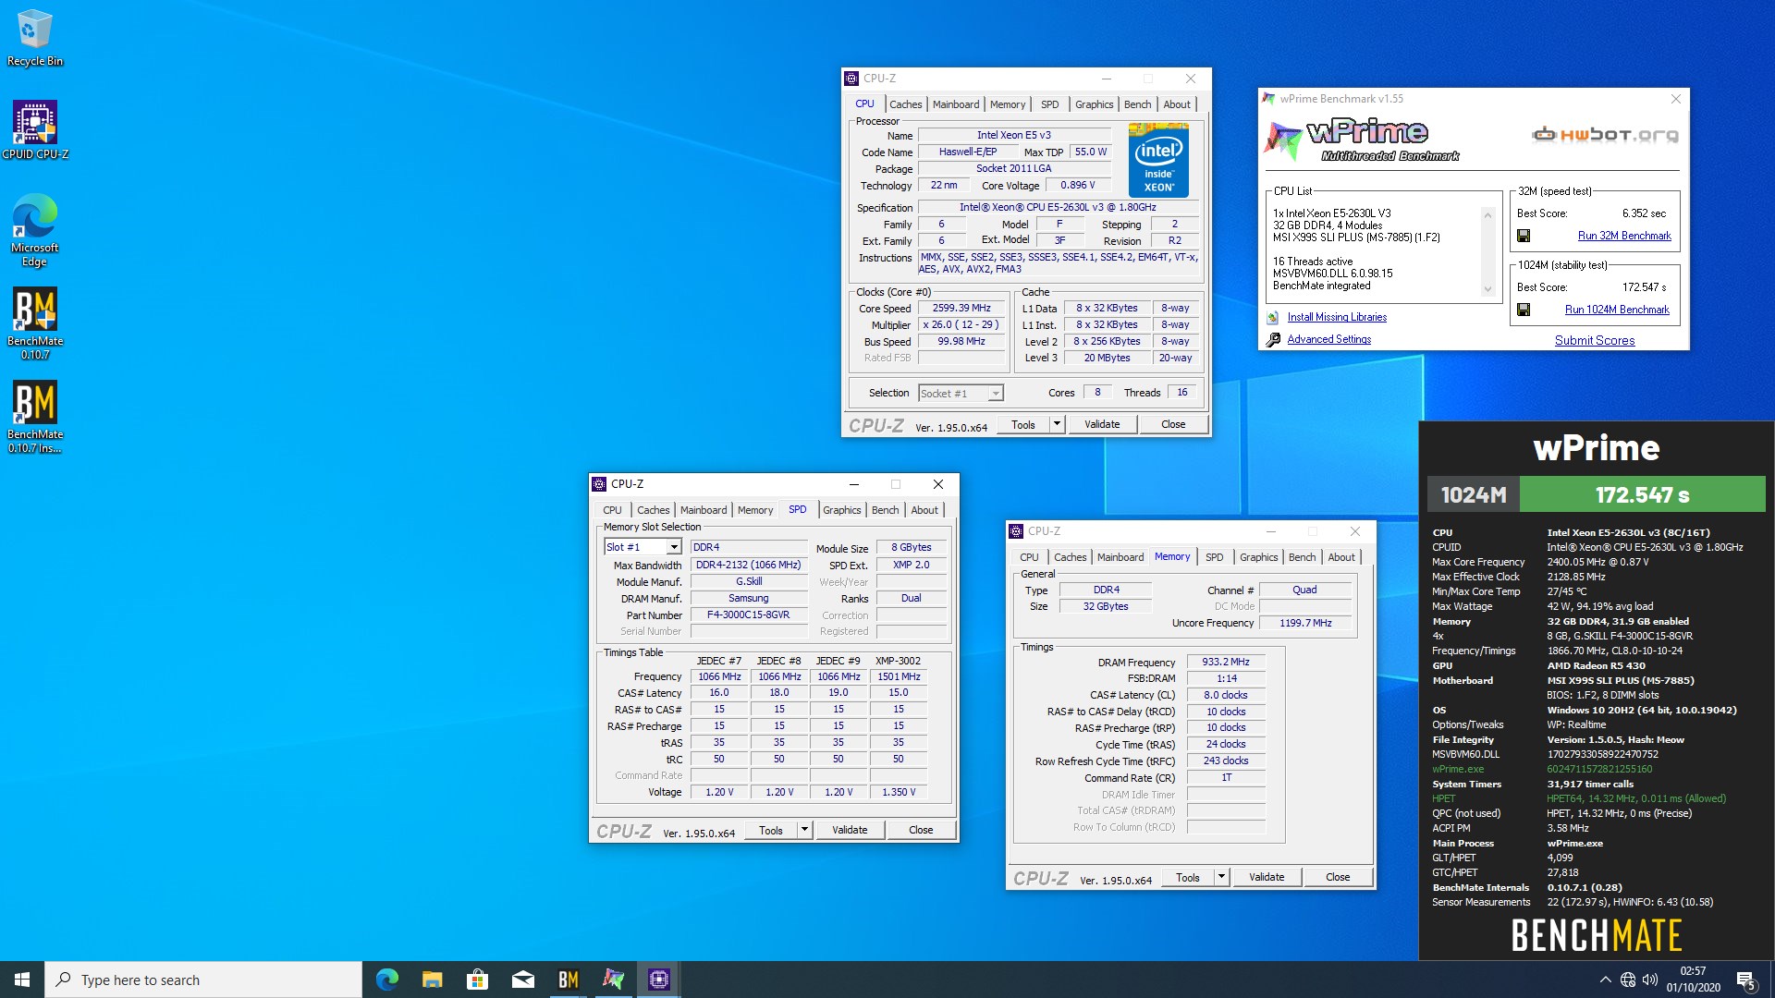
Task: Click the Advanced Settings wrench icon
Action: click(1273, 339)
